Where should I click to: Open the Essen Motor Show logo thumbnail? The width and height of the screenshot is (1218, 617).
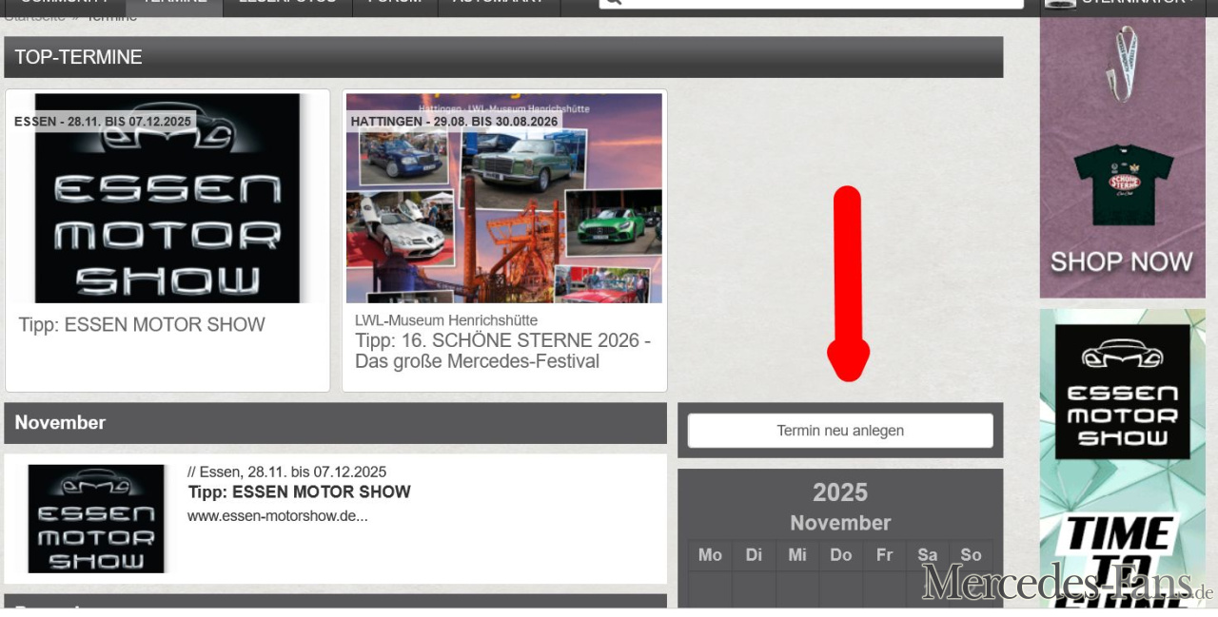click(x=167, y=197)
